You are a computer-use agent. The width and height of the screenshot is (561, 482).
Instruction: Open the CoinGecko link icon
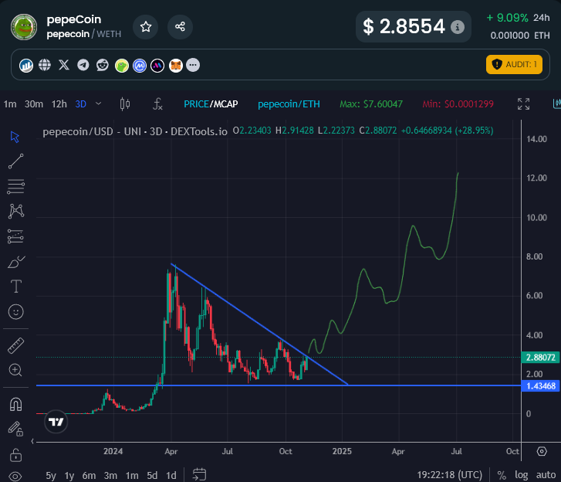click(x=122, y=66)
